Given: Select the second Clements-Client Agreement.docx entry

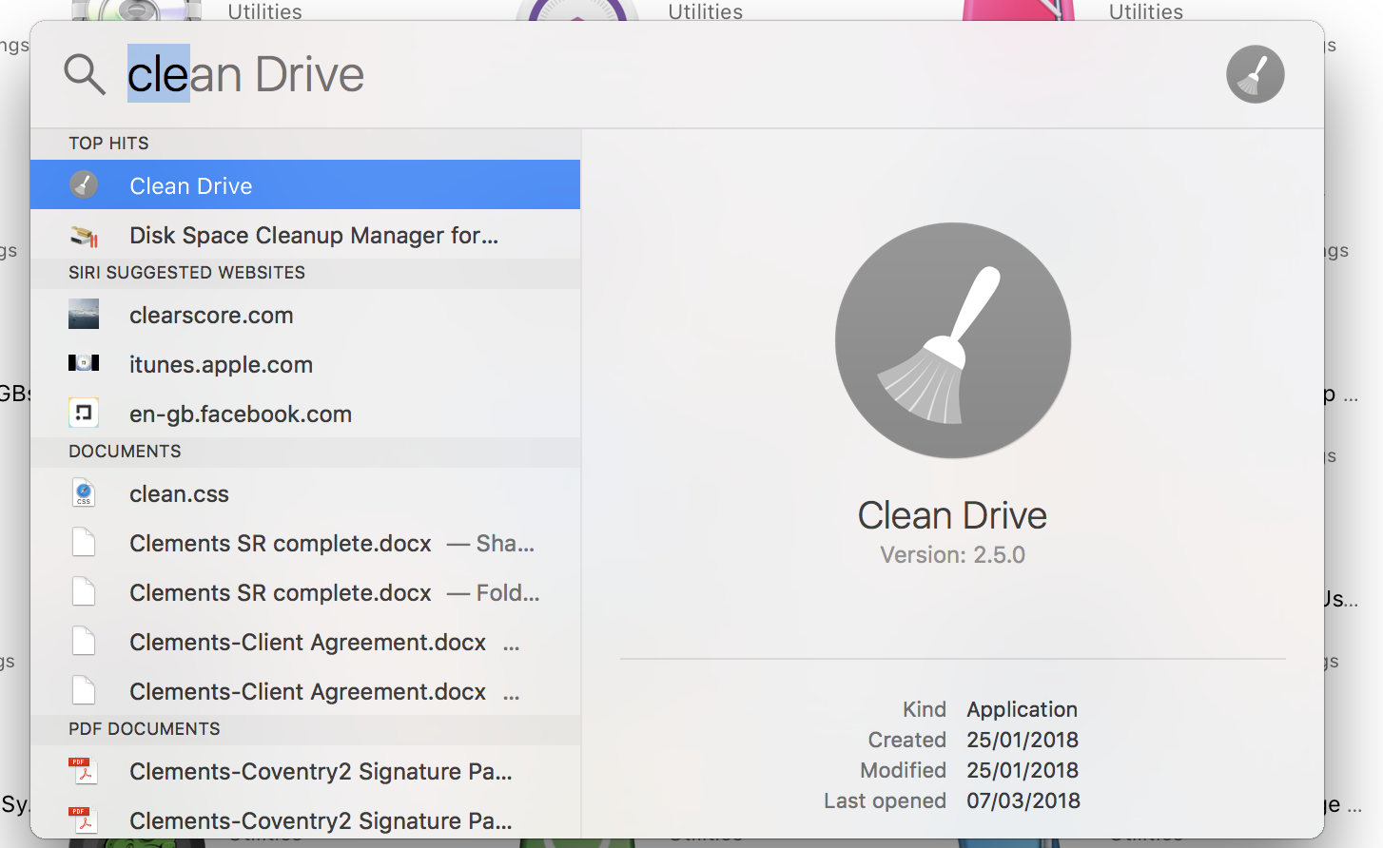Looking at the screenshot, I should click(306, 691).
